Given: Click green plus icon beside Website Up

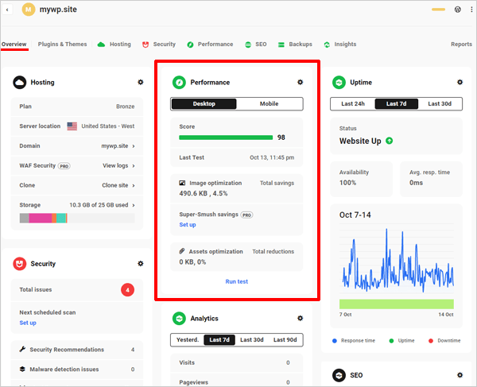Looking at the screenshot, I should tap(390, 141).
